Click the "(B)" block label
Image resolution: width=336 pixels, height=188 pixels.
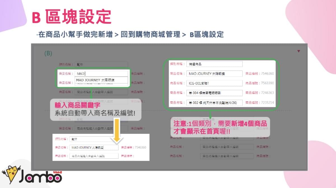coord(48,54)
